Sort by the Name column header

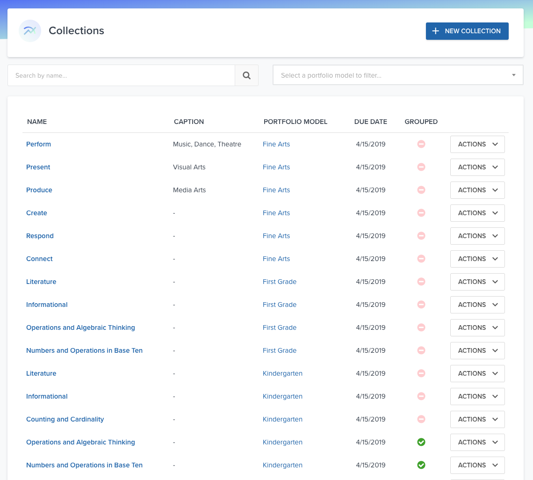pyautogui.click(x=37, y=122)
